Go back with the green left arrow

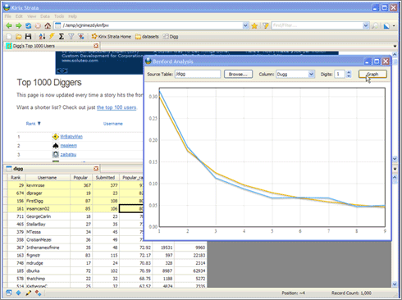(x=9, y=25)
